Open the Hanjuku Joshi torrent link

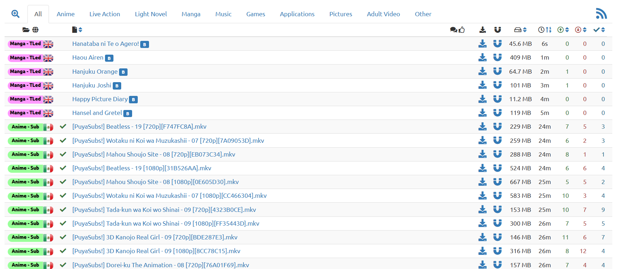(x=92, y=85)
